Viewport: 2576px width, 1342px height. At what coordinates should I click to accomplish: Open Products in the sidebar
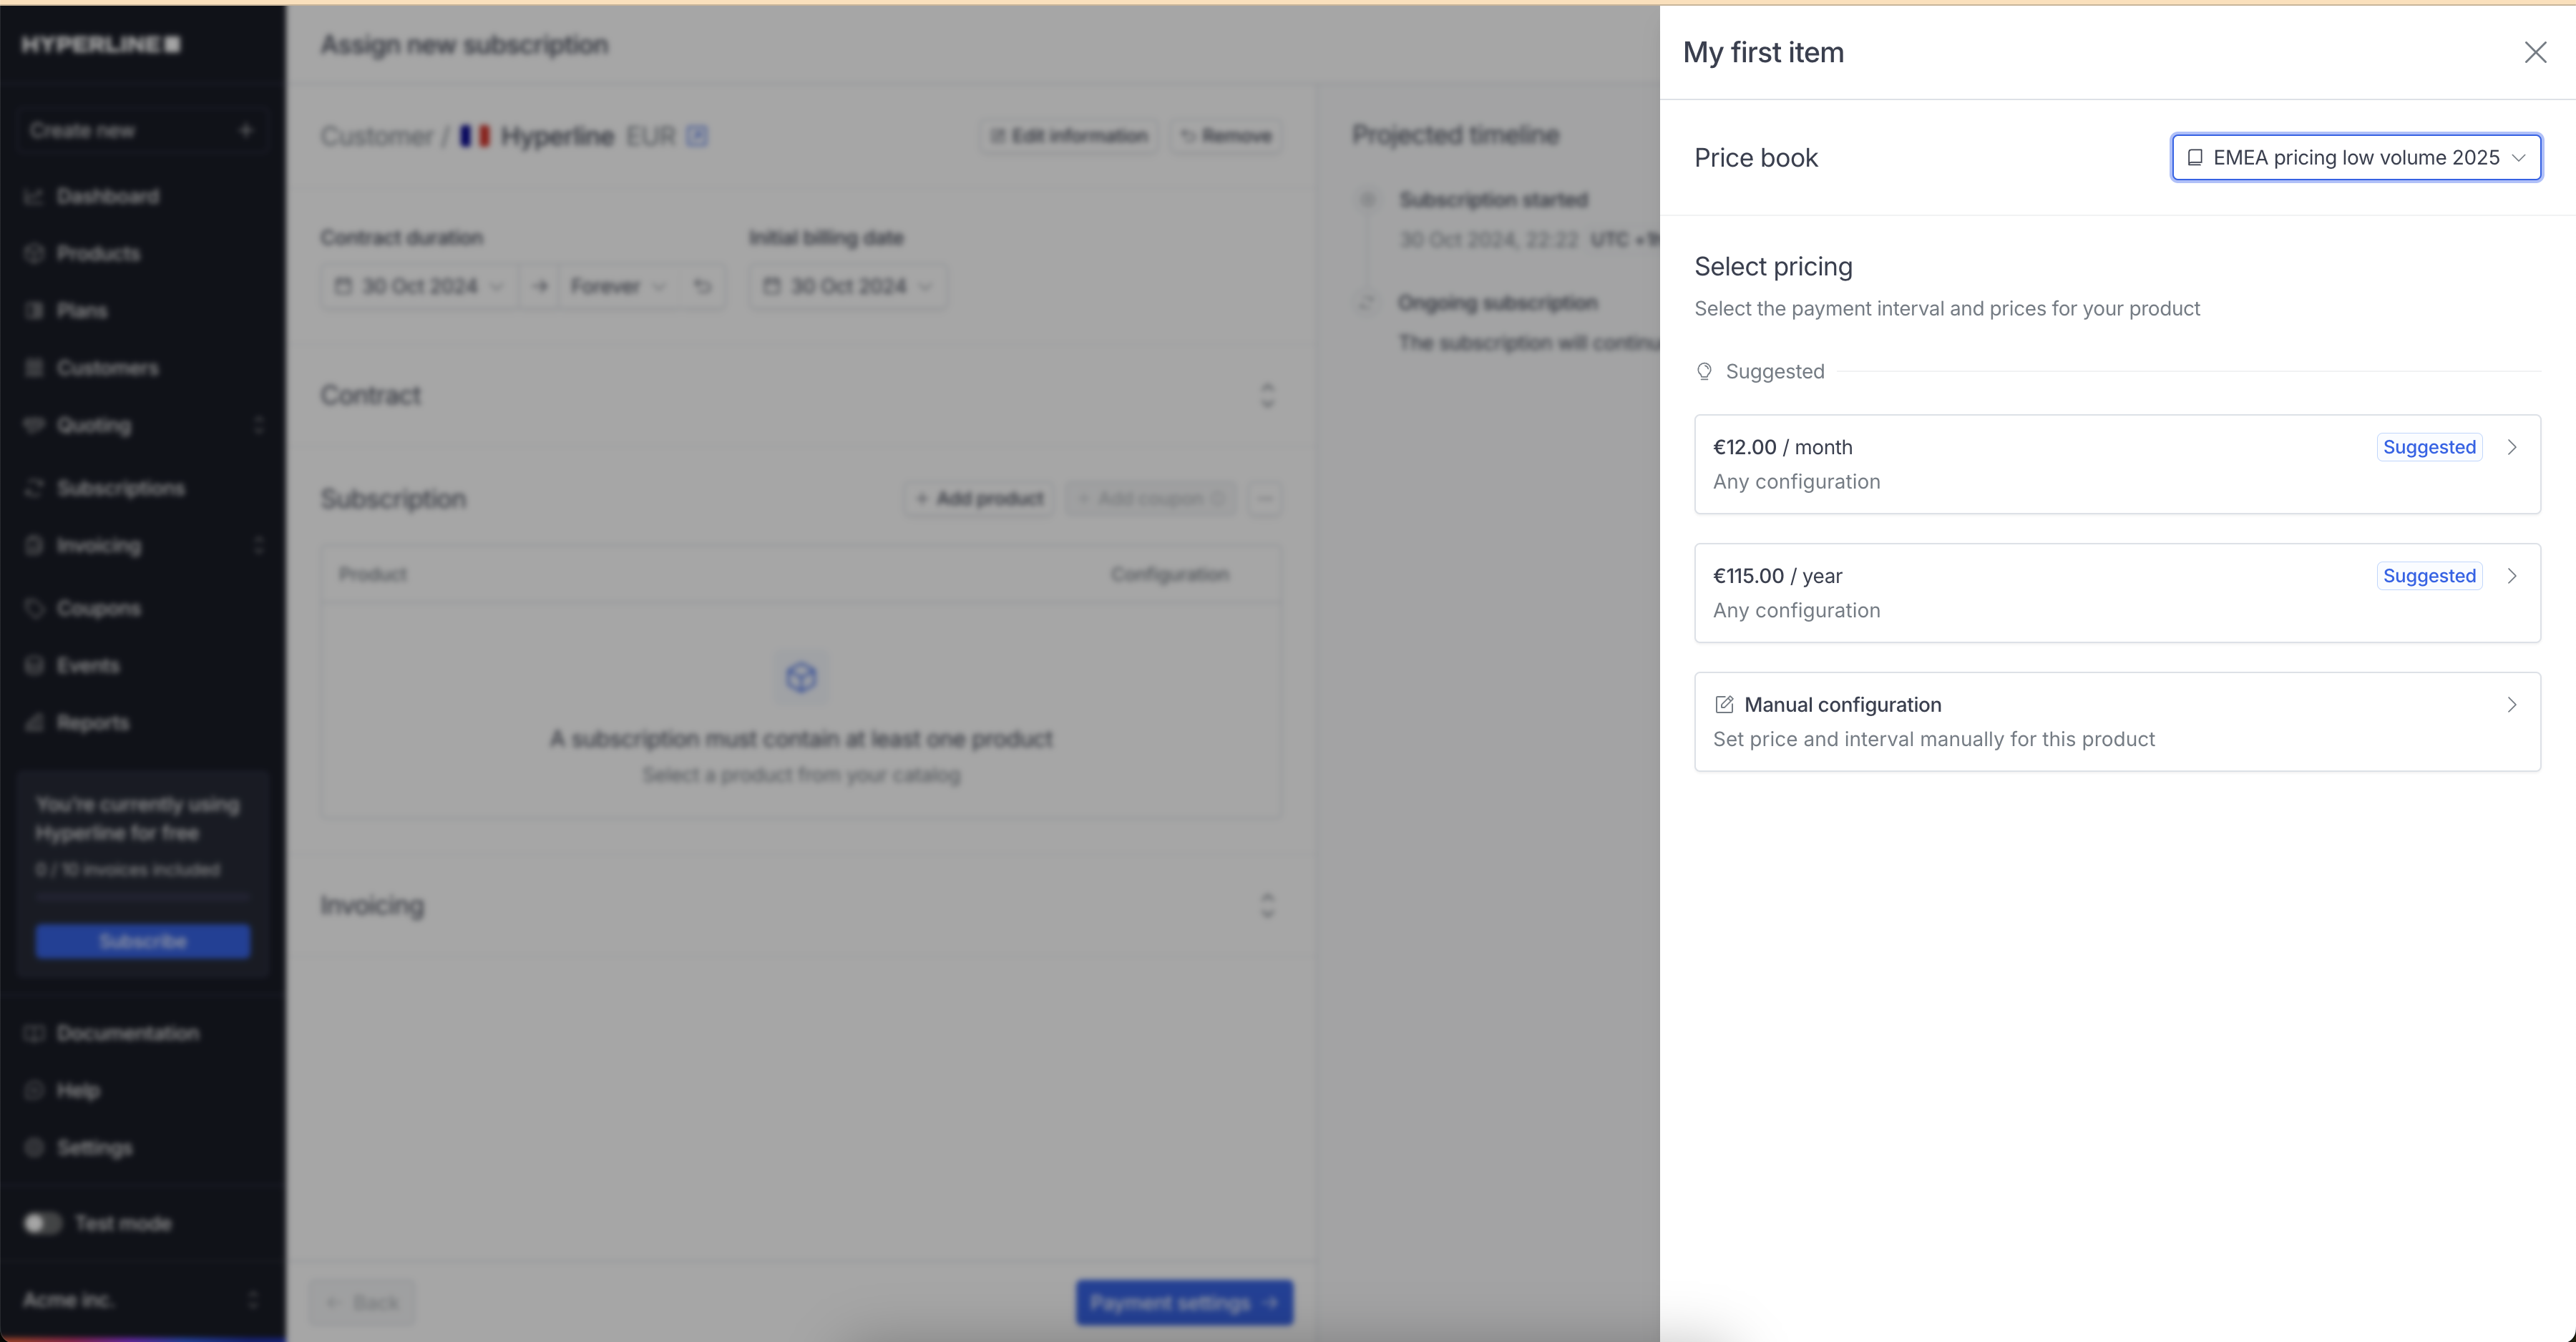[x=98, y=253]
